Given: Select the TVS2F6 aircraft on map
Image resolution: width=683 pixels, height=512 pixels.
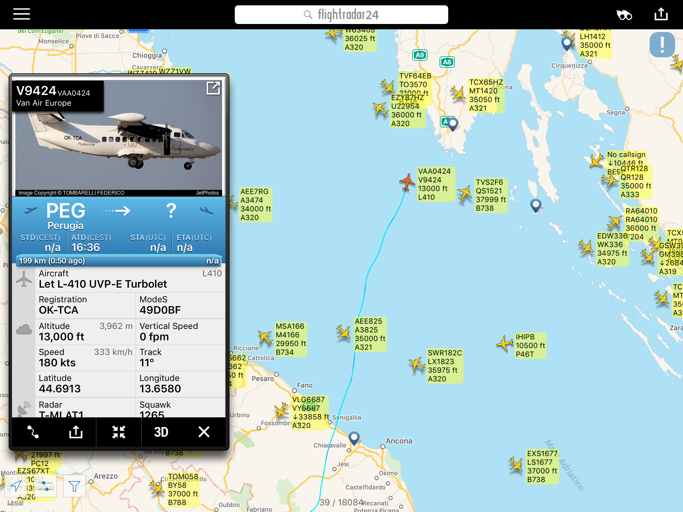Looking at the screenshot, I should coord(465,193).
